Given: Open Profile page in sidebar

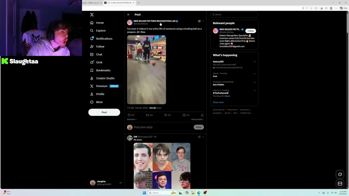Looking at the screenshot, I should (x=97, y=94).
